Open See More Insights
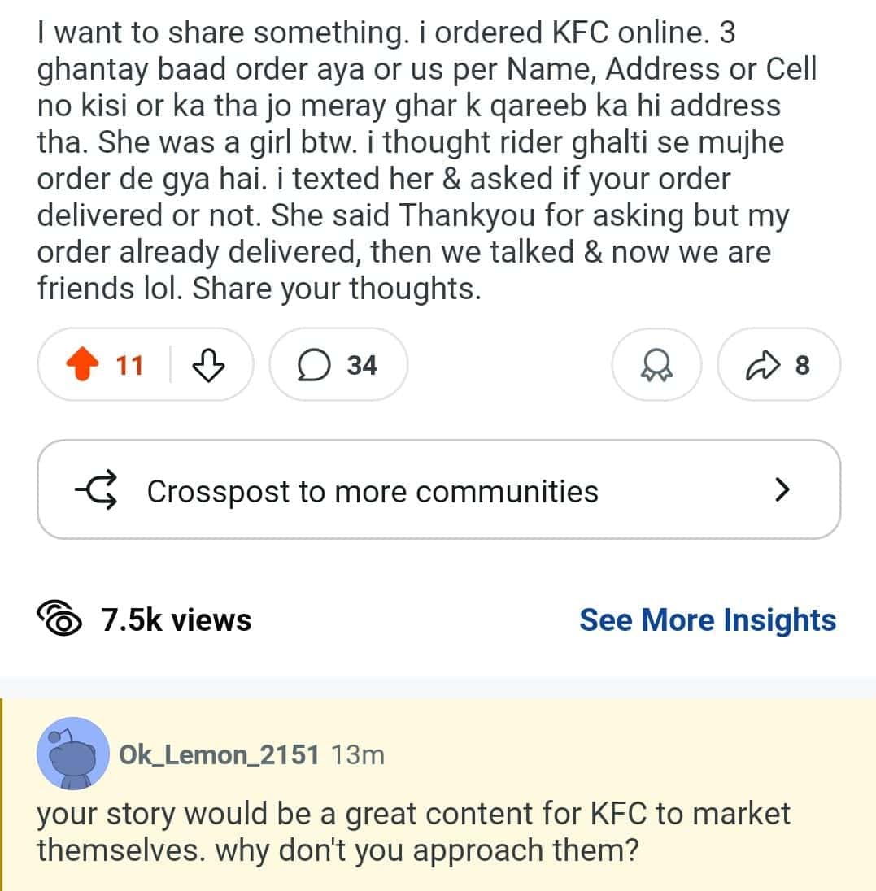The width and height of the screenshot is (876, 891). 707,620
